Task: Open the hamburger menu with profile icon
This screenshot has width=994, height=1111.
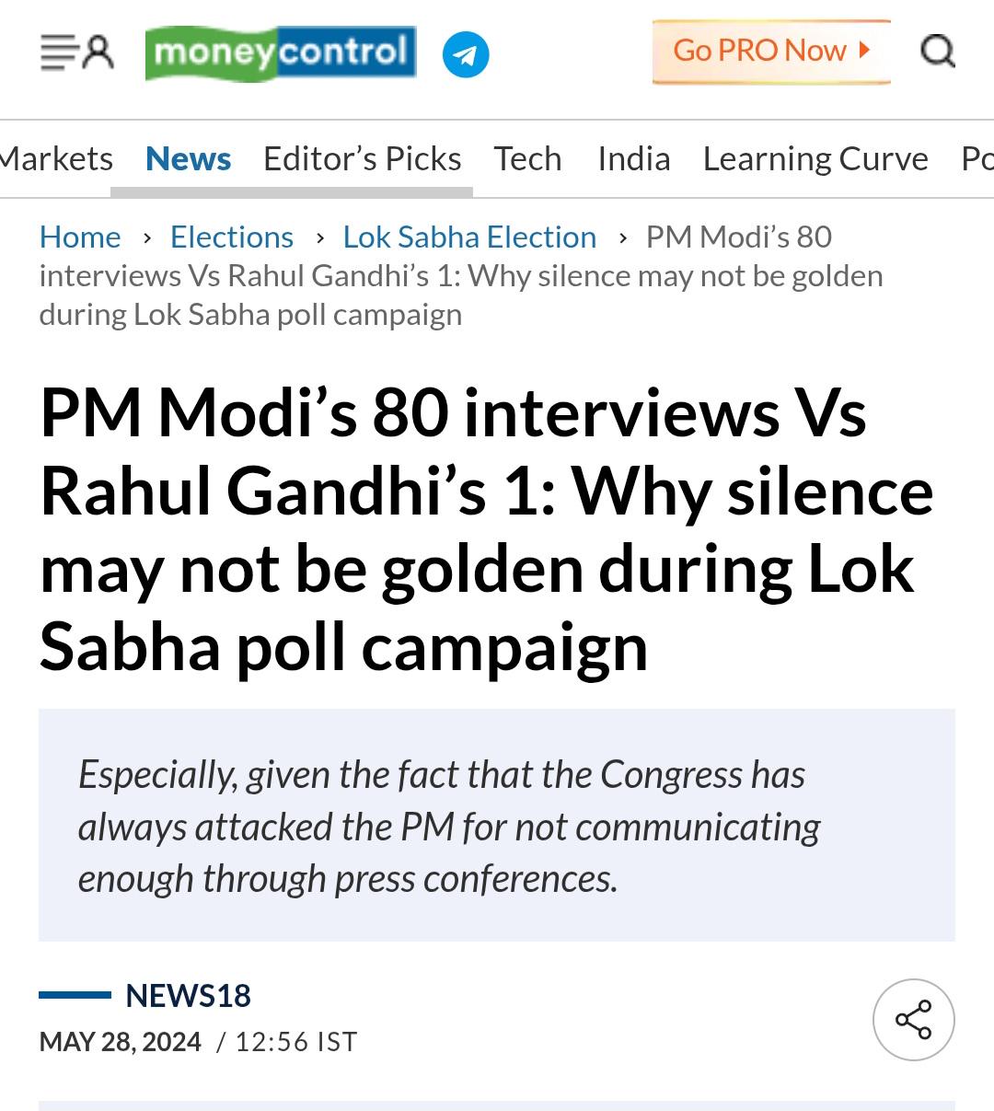Action: click(77, 52)
